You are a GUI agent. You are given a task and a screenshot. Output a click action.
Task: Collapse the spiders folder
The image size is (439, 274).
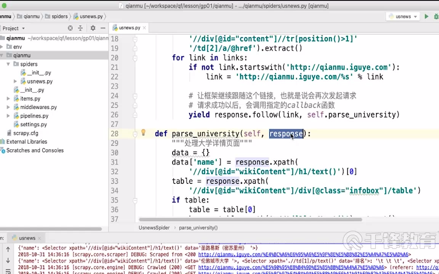pyautogui.click(x=8, y=64)
